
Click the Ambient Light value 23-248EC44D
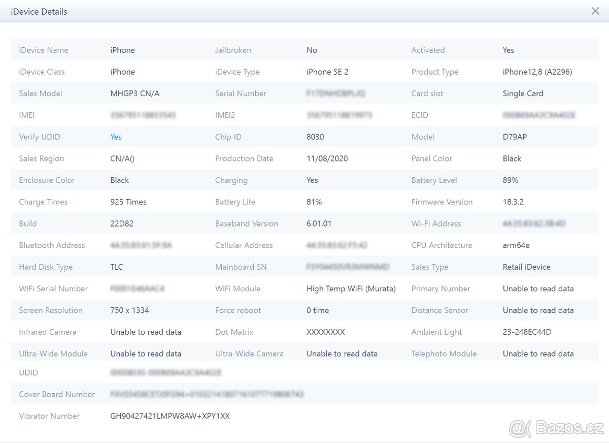point(527,332)
